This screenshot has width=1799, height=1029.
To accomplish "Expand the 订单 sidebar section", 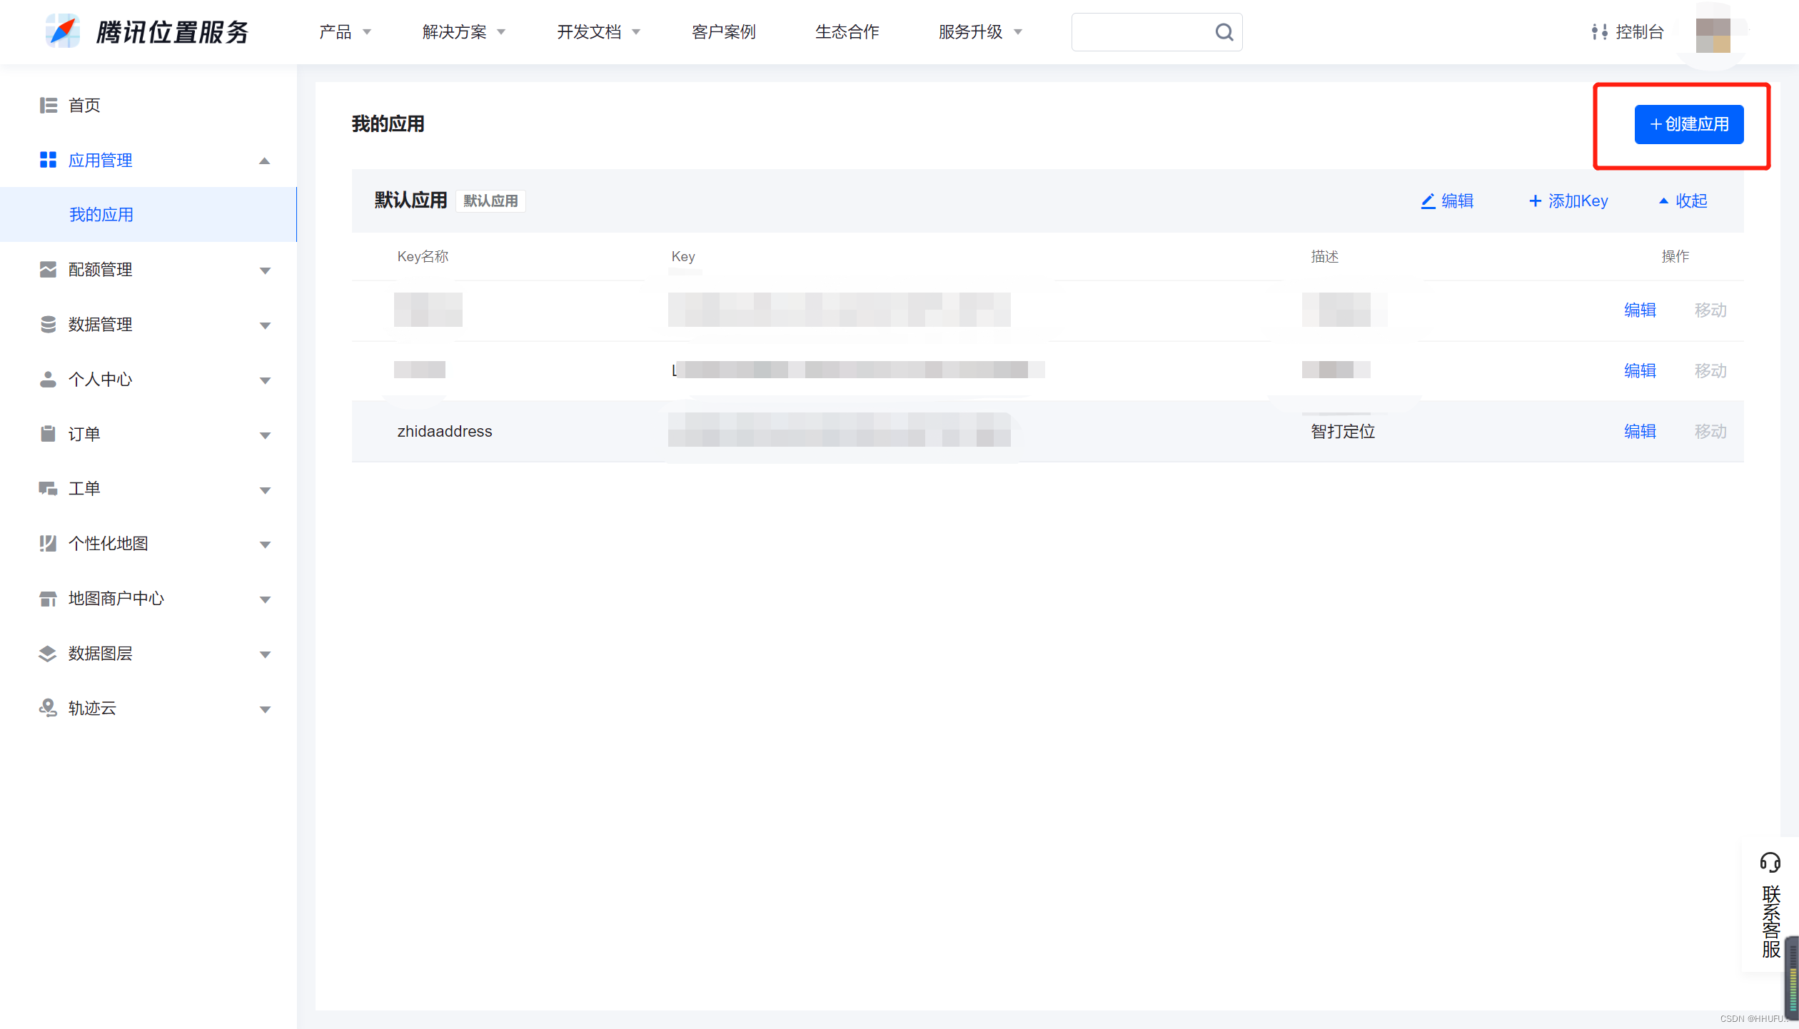I will click(265, 435).
